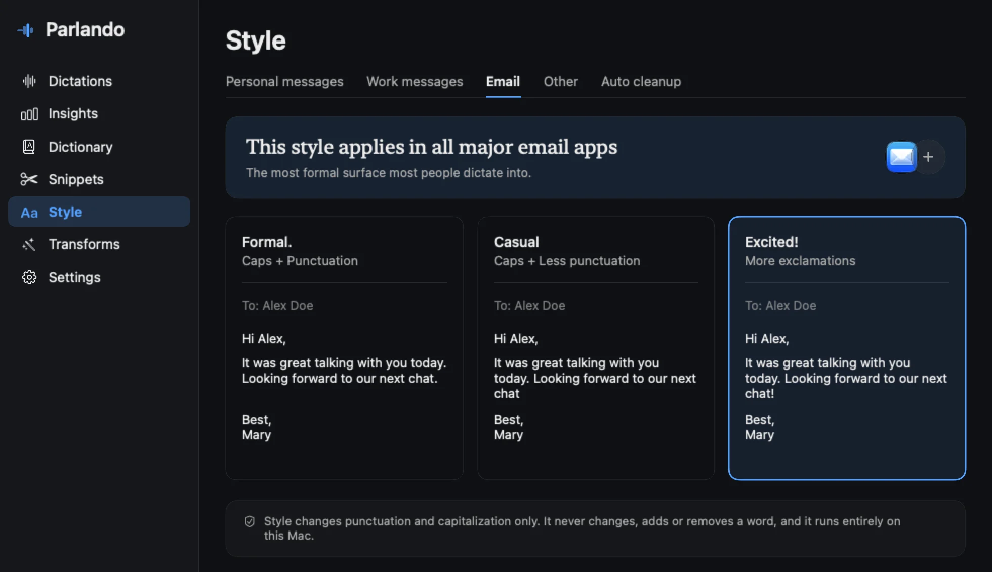Click the Dictionary book icon

point(29,147)
